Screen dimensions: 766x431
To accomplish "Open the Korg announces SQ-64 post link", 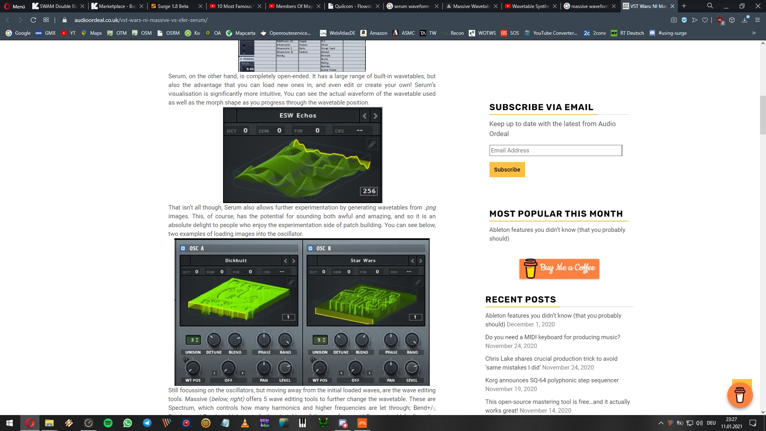I will tap(552, 380).
